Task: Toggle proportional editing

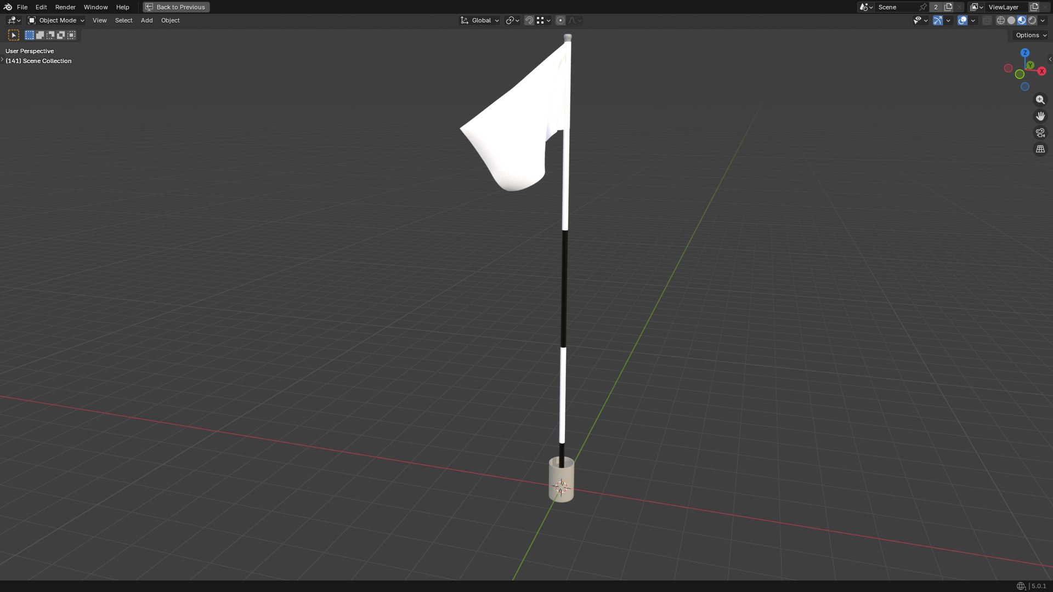Action: [x=560, y=20]
